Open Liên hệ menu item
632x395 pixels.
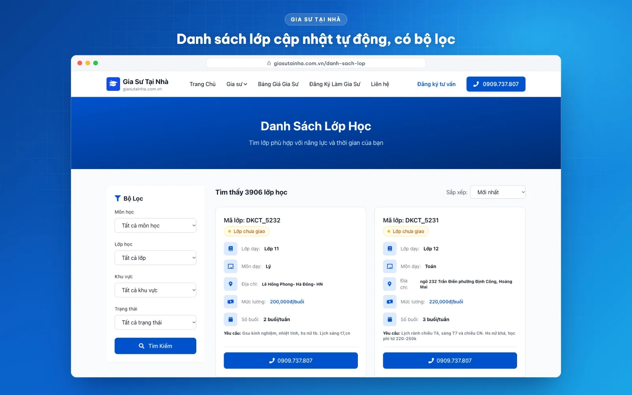point(380,84)
